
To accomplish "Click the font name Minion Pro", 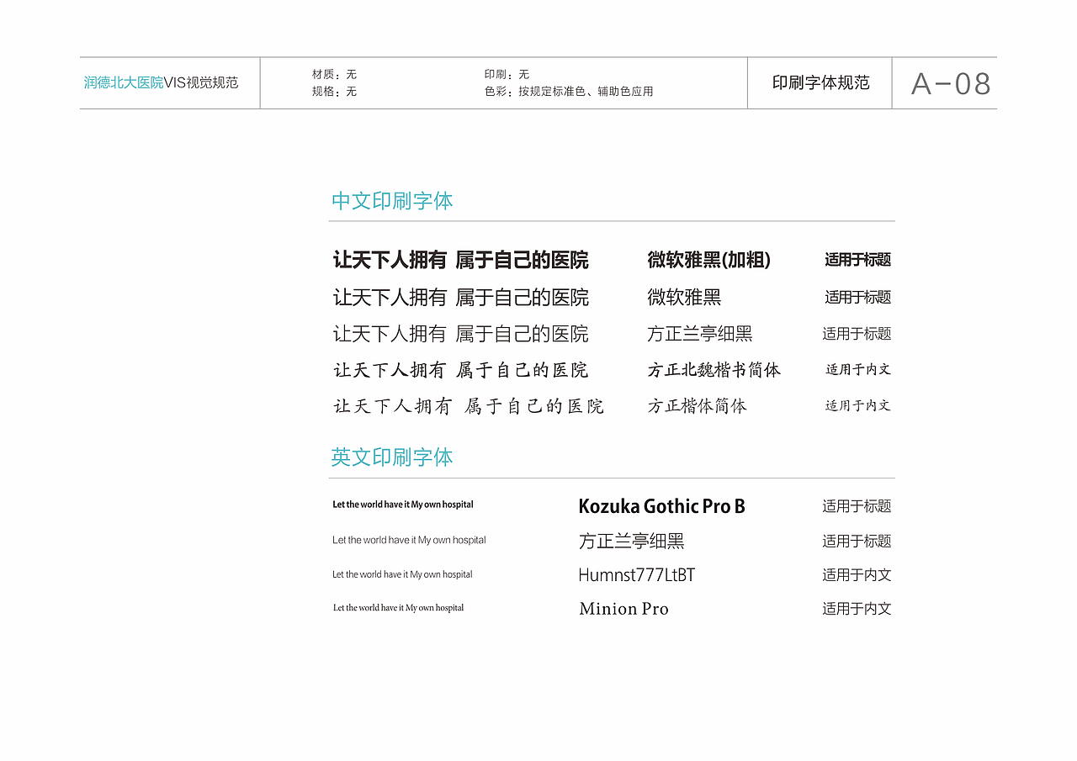I will point(623,609).
